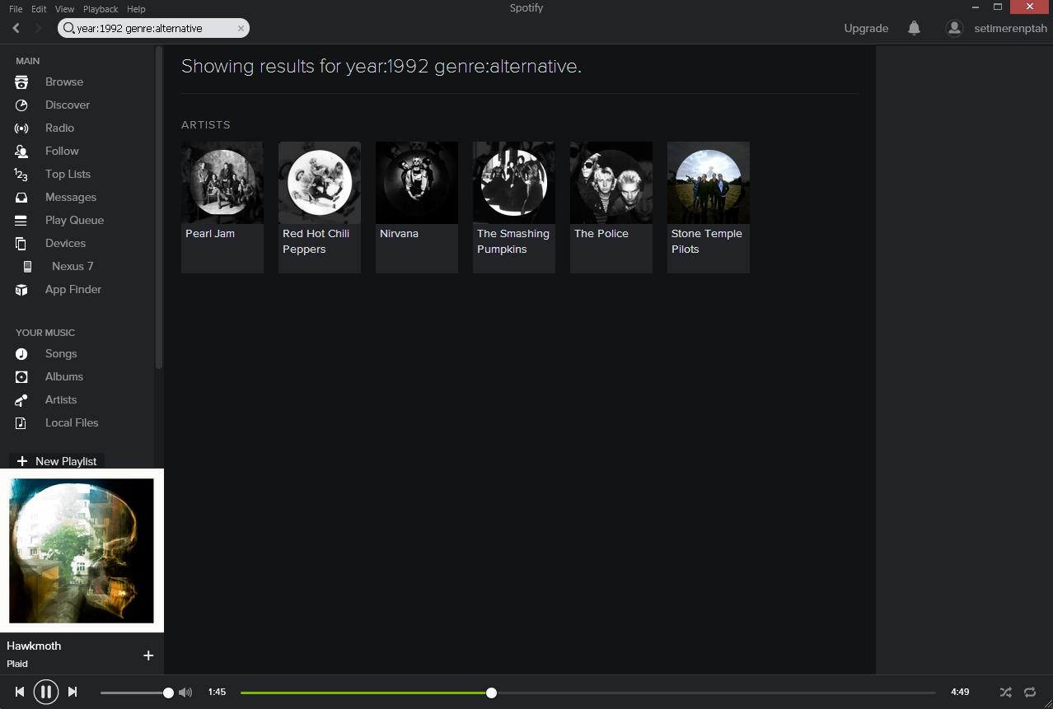Open the Nirvana artist thumbnail
Image resolution: width=1053 pixels, height=709 pixels.
(417, 183)
